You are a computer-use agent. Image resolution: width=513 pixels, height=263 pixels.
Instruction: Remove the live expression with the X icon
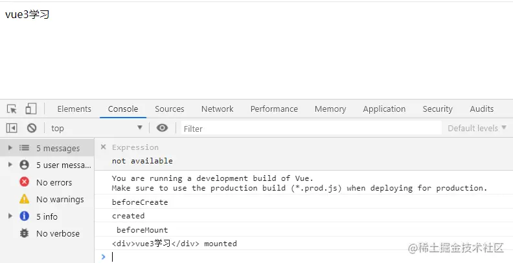[x=103, y=147]
